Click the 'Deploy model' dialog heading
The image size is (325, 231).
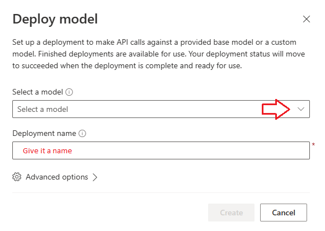[55, 19]
